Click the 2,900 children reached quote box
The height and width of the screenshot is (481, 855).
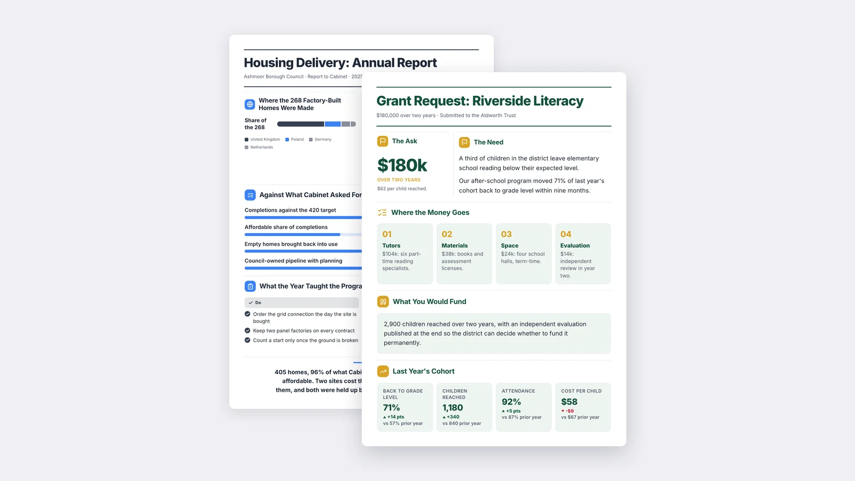pyautogui.click(x=494, y=333)
